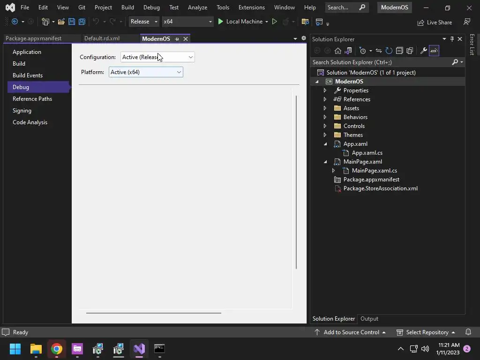Open the notifications bell in status bar
This screenshot has width=480, height=360.
(x=468, y=332)
